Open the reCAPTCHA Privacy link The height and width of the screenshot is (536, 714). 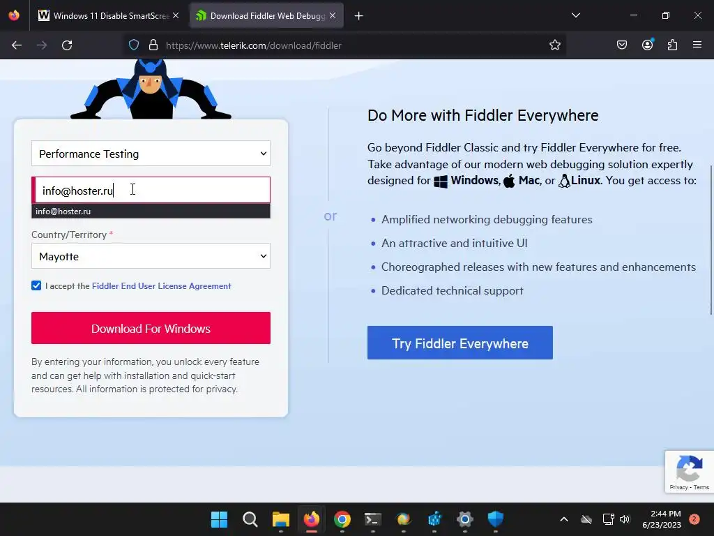(678, 487)
